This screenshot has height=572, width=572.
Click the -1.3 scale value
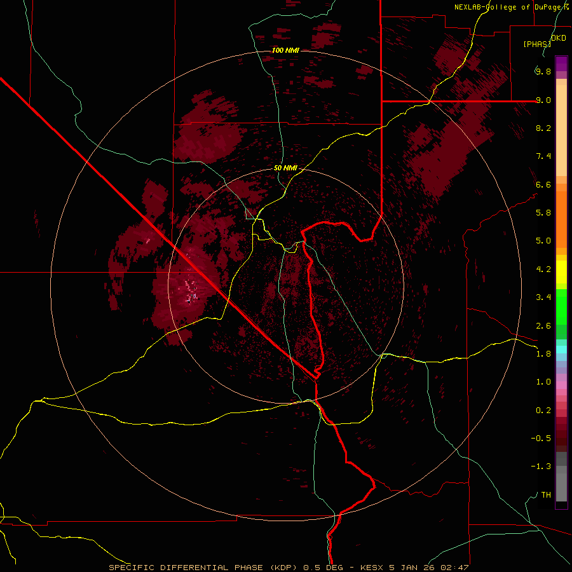click(x=541, y=466)
